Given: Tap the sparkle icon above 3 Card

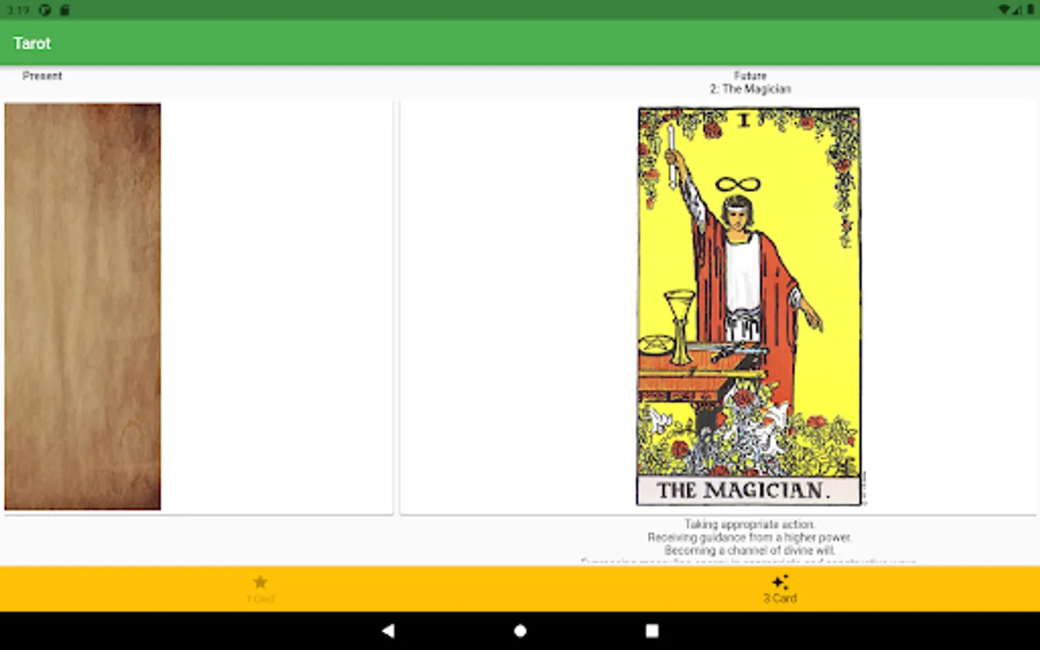Looking at the screenshot, I should (x=780, y=582).
